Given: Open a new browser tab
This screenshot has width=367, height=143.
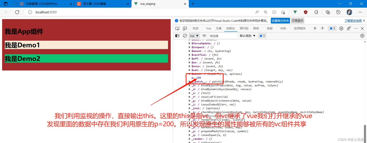Looking at the screenshot, I should point(193,4).
